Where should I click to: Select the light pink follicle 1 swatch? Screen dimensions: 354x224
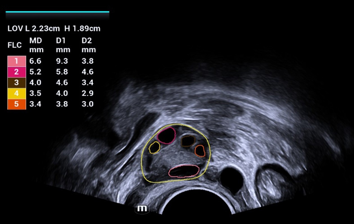point(17,61)
